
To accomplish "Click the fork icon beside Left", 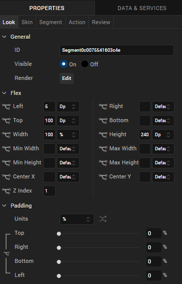I will (7, 107).
